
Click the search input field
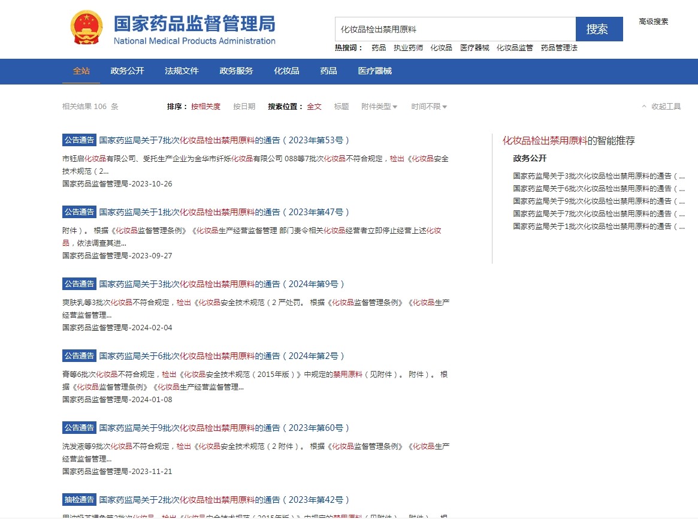pyautogui.click(x=455, y=29)
